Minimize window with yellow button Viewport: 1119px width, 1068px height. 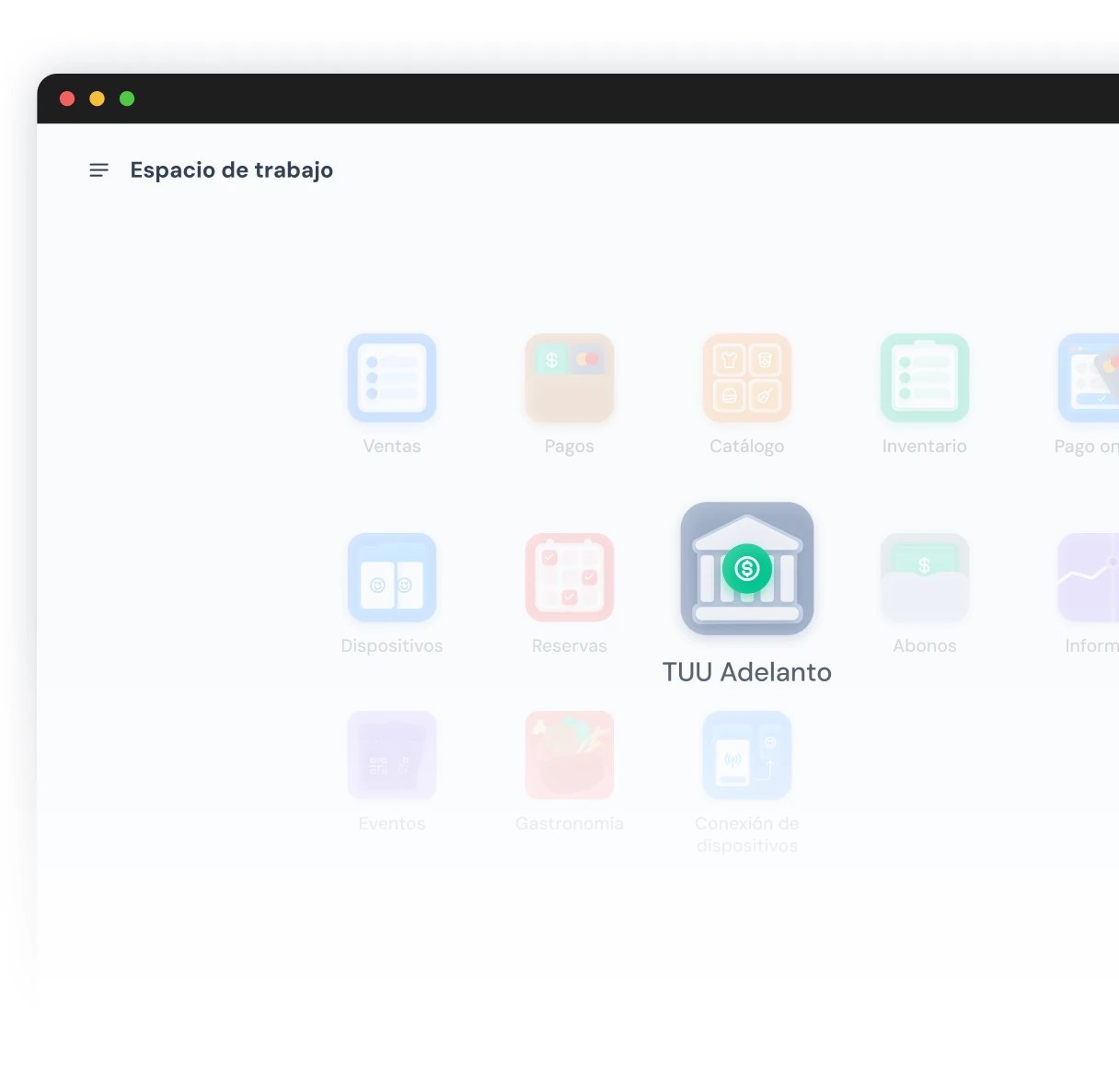(x=97, y=99)
